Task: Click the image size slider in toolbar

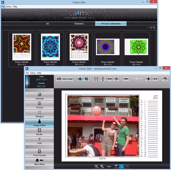Action: click(137, 79)
